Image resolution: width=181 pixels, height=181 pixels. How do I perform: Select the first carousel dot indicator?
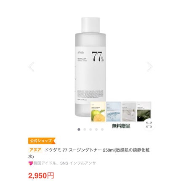[x=79, y=129]
